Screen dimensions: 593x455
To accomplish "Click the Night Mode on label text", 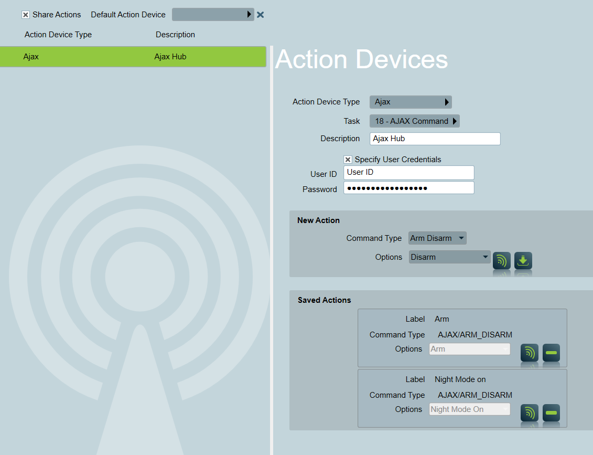I will (x=460, y=379).
